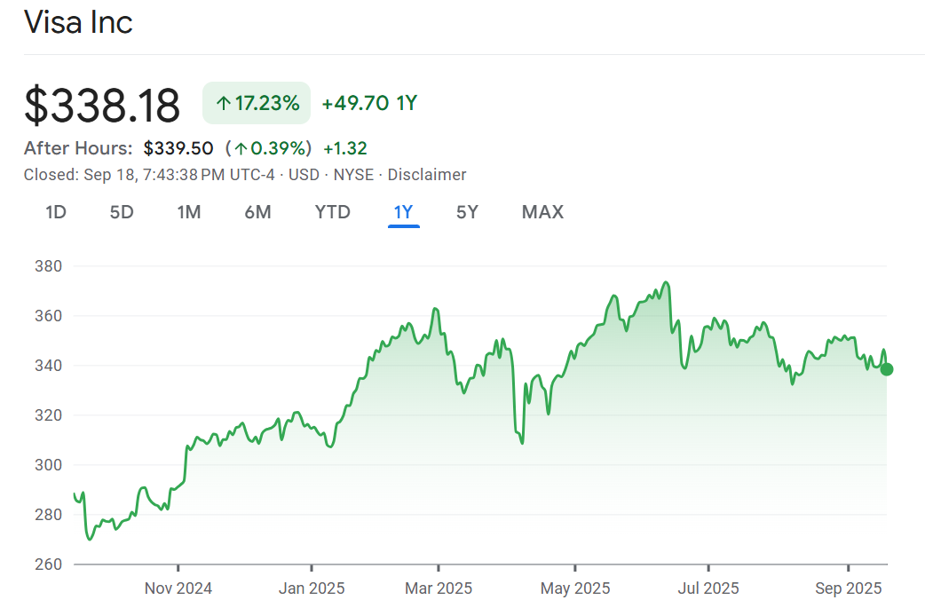Click the green up arrow in 17.23% badge

pyautogui.click(x=224, y=104)
